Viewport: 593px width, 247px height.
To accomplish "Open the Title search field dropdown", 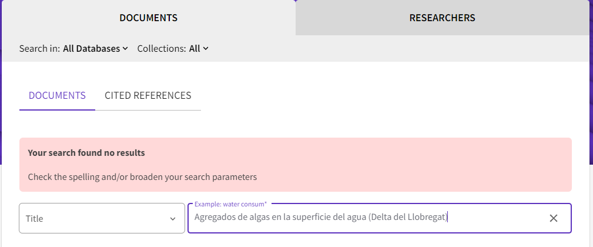I will pos(102,218).
